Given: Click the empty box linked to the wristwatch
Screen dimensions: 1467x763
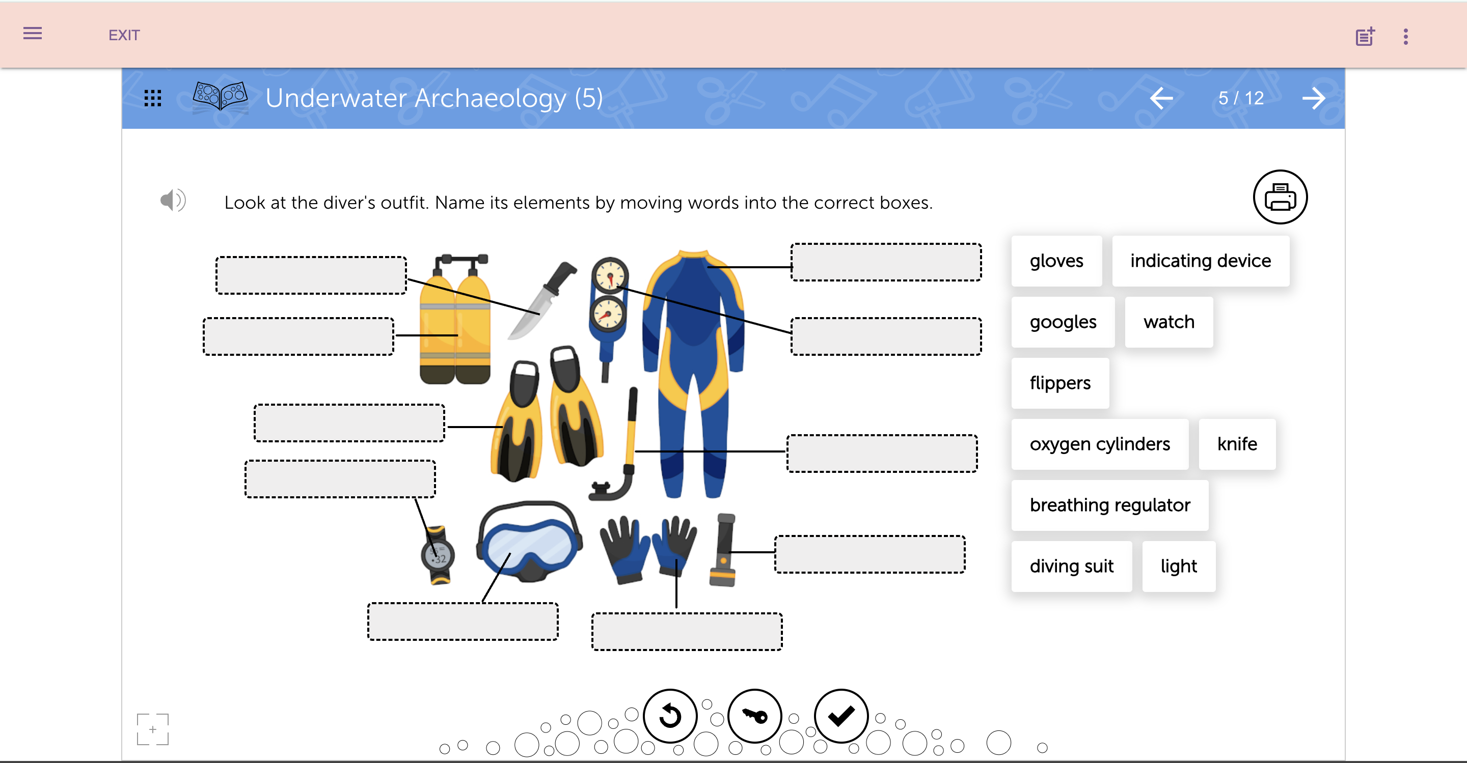Looking at the screenshot, I should [340, 478].
